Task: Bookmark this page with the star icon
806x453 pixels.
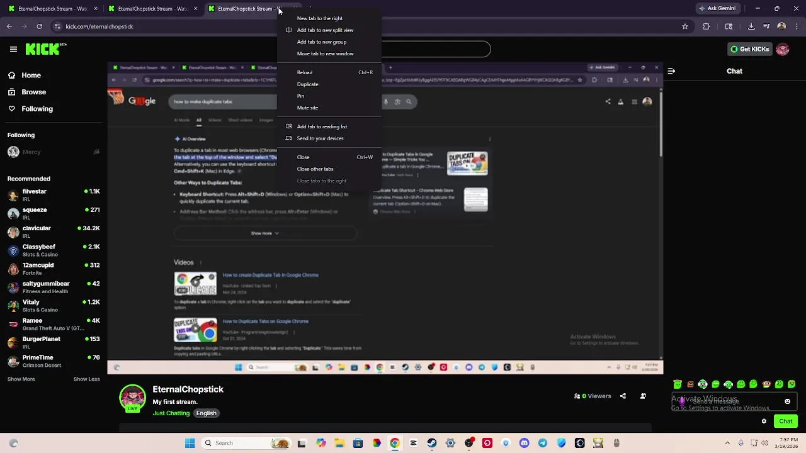Action: (685, 26)
